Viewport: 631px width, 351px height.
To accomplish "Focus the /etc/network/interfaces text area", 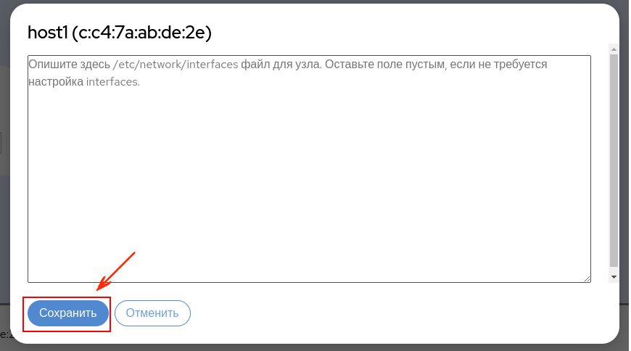I will tap(309, 169).
